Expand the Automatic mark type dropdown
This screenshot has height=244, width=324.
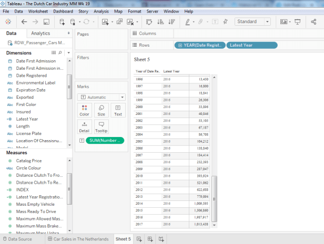pyautogui.click(x=102, y=97)
